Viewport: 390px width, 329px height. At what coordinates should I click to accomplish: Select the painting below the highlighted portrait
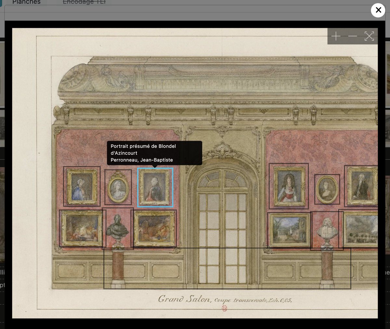[154, 228]
